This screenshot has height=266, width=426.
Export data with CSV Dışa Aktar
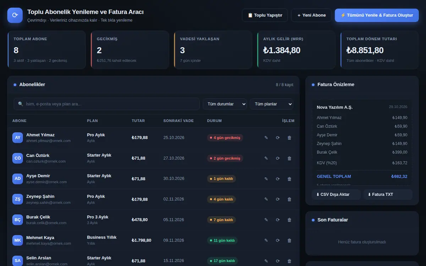click(x=336, y=194)
